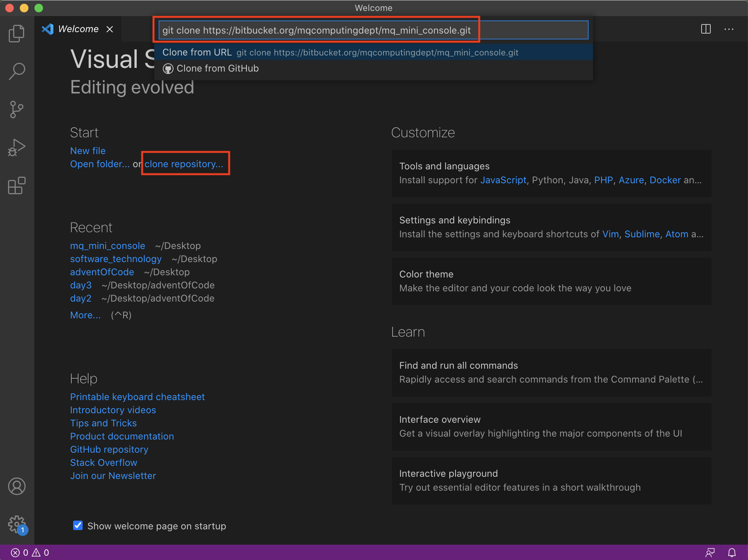Choose Clone from URL option

(x=374, y=52)
